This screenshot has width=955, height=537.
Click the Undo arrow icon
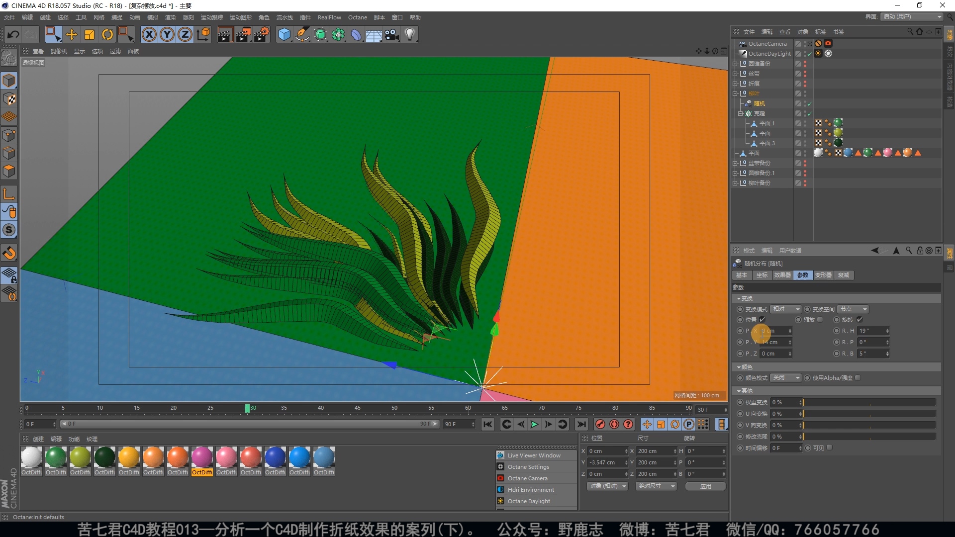[x=13, y=34]
